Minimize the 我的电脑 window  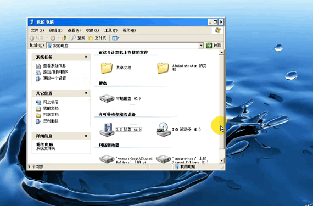click(x=210, y=22)
